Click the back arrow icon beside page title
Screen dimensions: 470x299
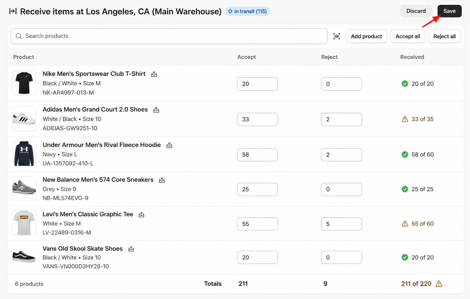click(13, 11)
